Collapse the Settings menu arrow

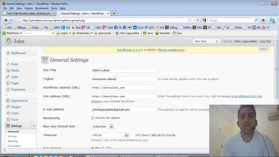[34, 126]
